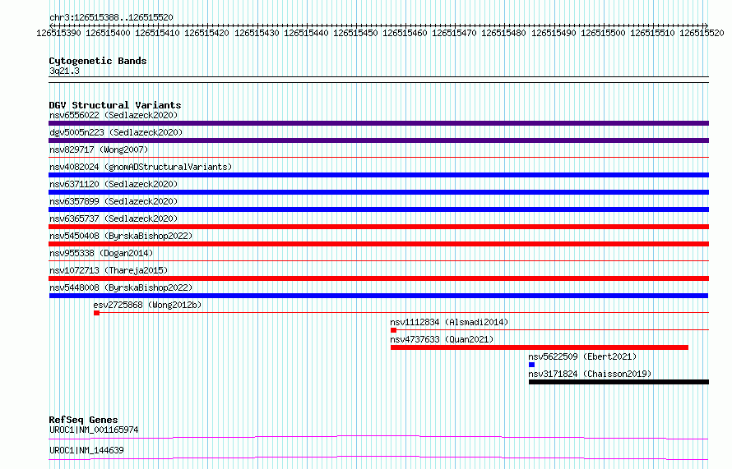Click ruler position 126515460
Image resolution: width=732 pixels, height=469 pixels.
click(x=405, y=33)
